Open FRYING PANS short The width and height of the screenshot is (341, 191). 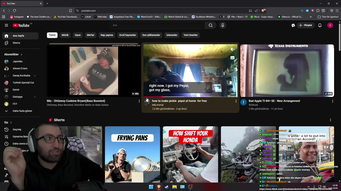pos(132,154)
